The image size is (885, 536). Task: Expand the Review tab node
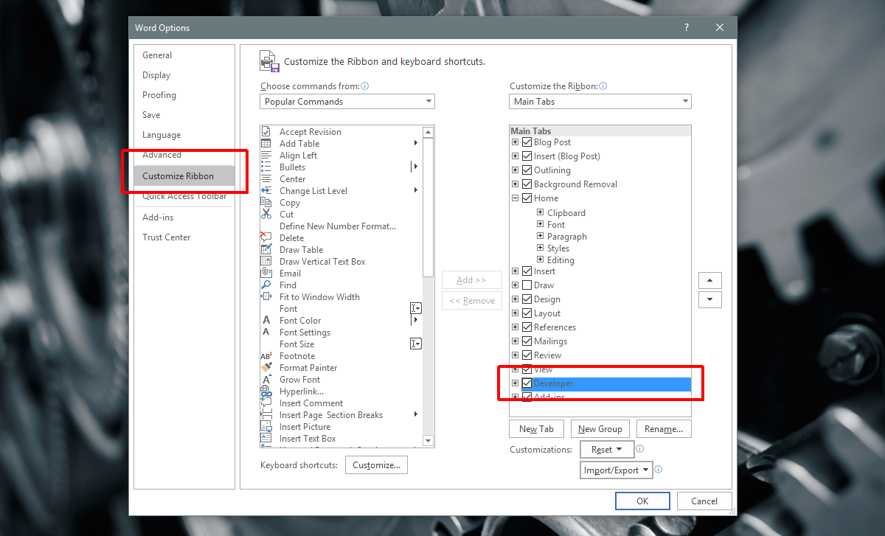click(515, 355)
